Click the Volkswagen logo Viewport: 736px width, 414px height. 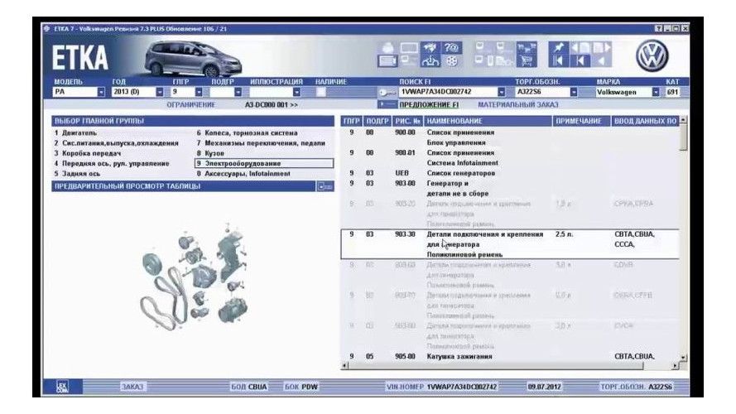pyautogui.click(x=652, y=55)
